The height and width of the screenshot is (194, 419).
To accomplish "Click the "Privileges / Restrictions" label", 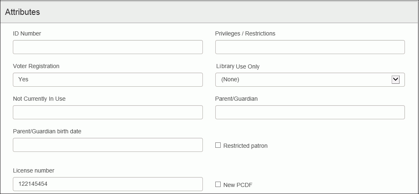I will point(245,33).
